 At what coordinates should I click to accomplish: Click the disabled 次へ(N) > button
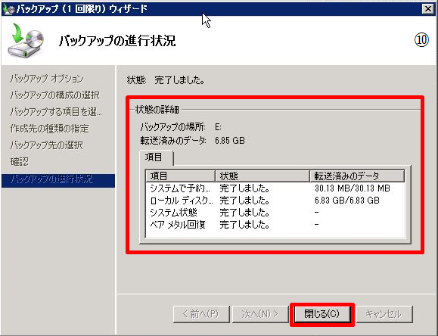(x=260, y=314)
